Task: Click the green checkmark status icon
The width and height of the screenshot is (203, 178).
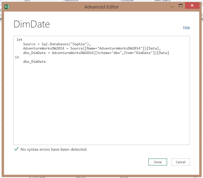Action: point(16,149)
